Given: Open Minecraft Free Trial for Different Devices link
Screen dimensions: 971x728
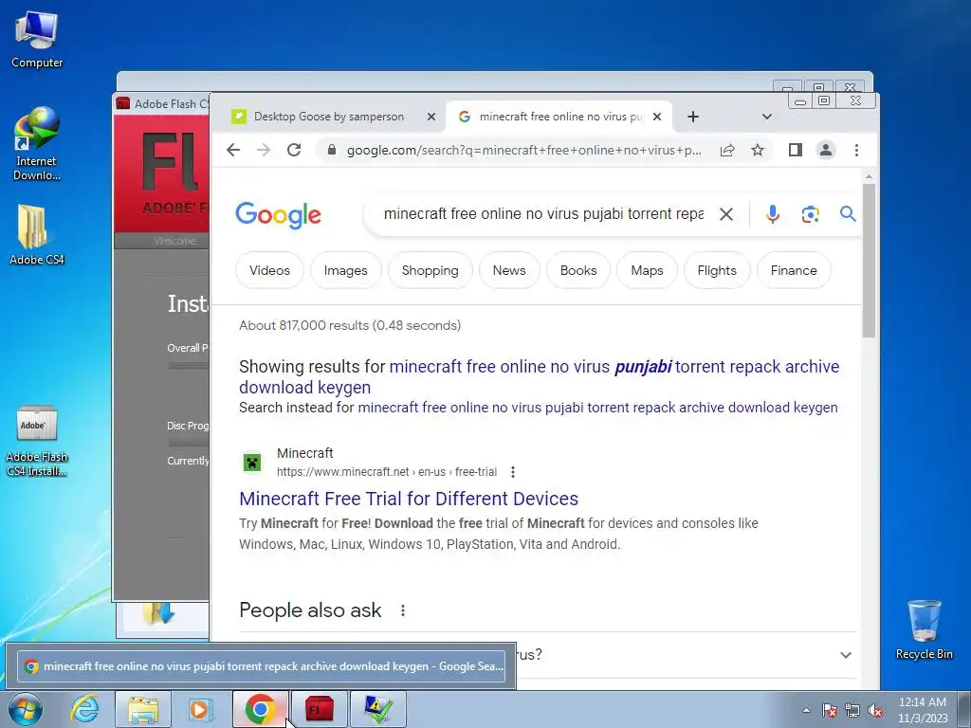Looking at the screenshot, I should coord(409,499).
